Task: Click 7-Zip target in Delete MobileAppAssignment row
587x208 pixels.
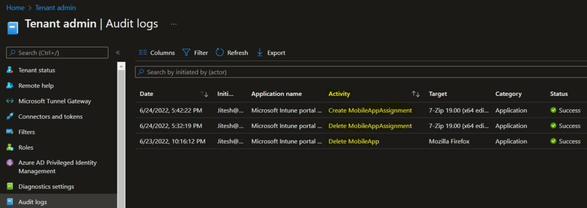Action: [459, 126]
